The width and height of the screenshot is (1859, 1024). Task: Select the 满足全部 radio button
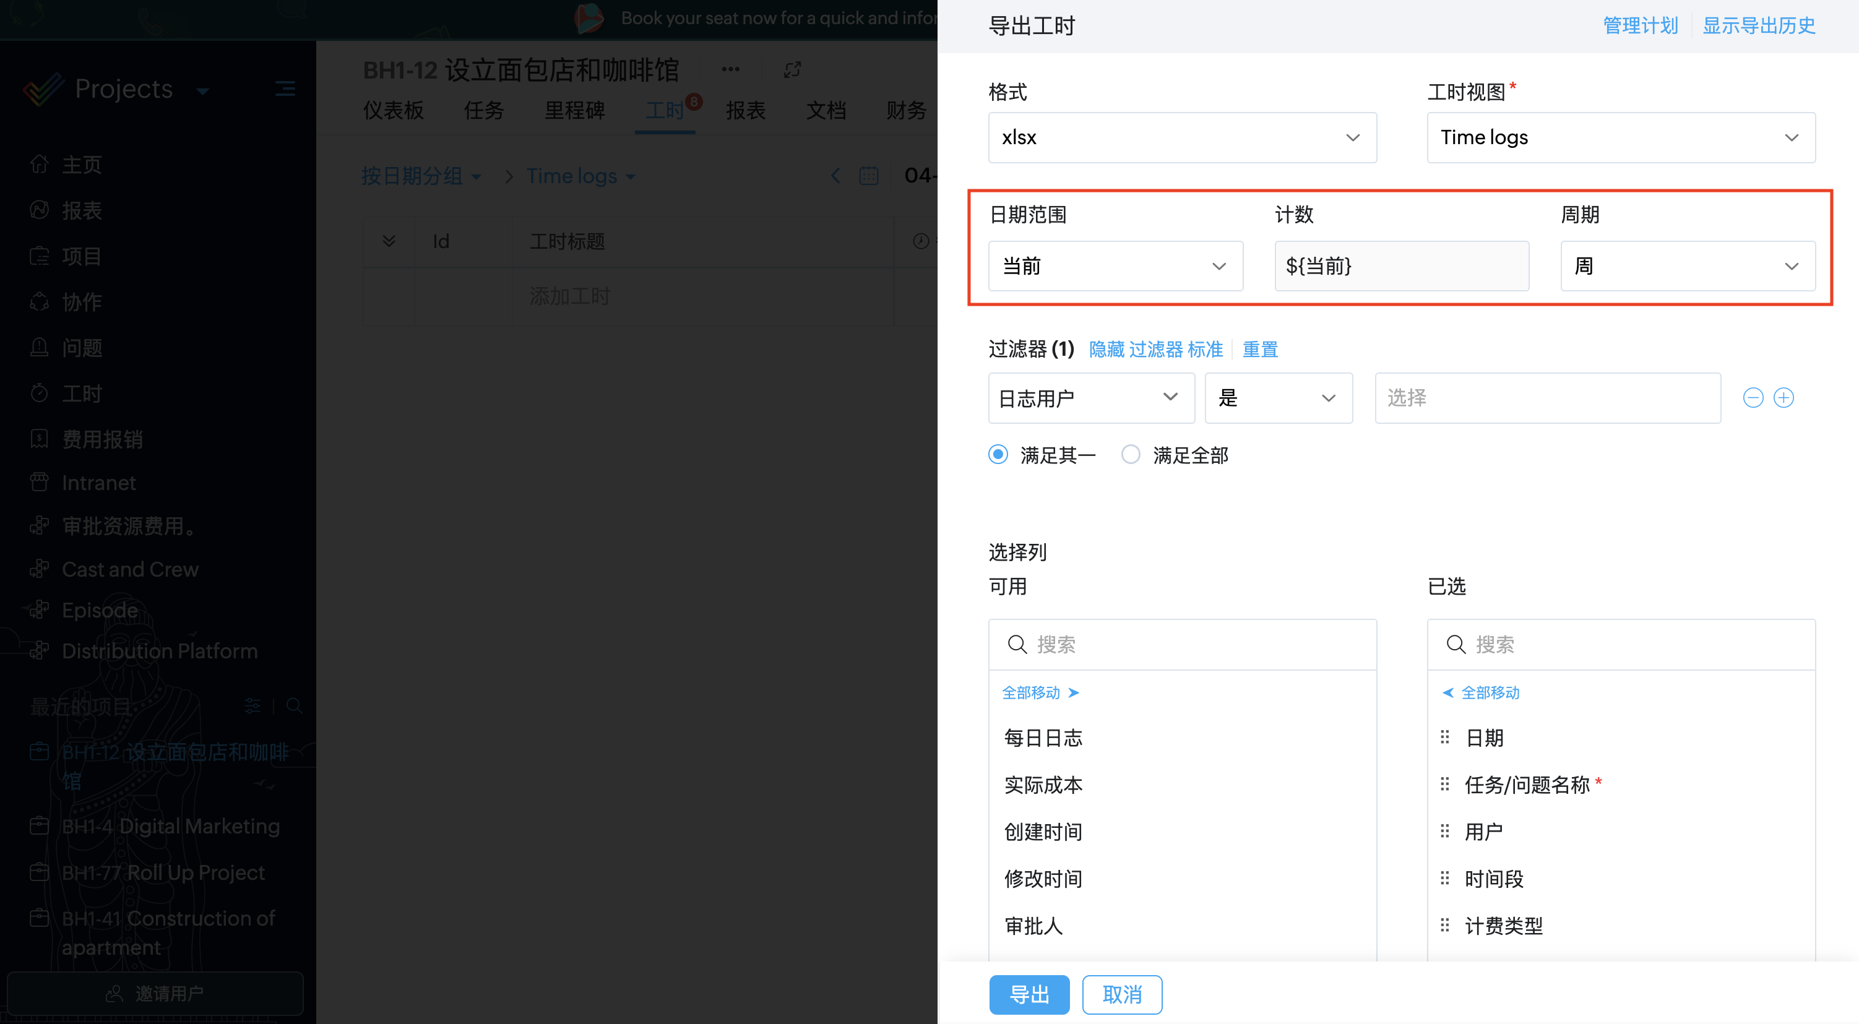pos(1131,455)
